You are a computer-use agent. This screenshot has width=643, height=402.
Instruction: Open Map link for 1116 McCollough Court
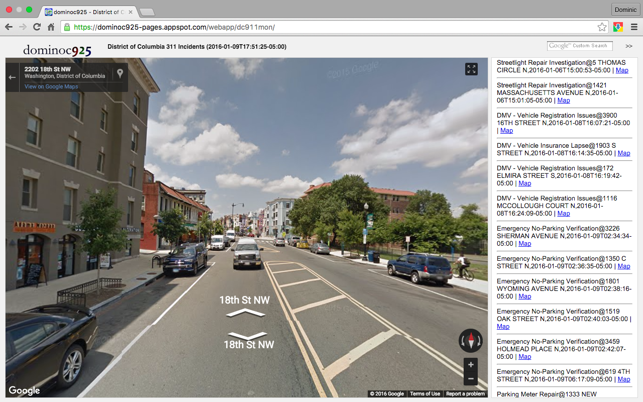coord(564,214)
